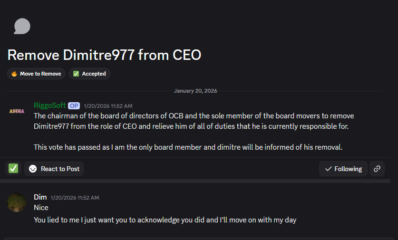Click the paragraph starting The chairman of the board
This screenshot has width=398, height=240.
194,121
